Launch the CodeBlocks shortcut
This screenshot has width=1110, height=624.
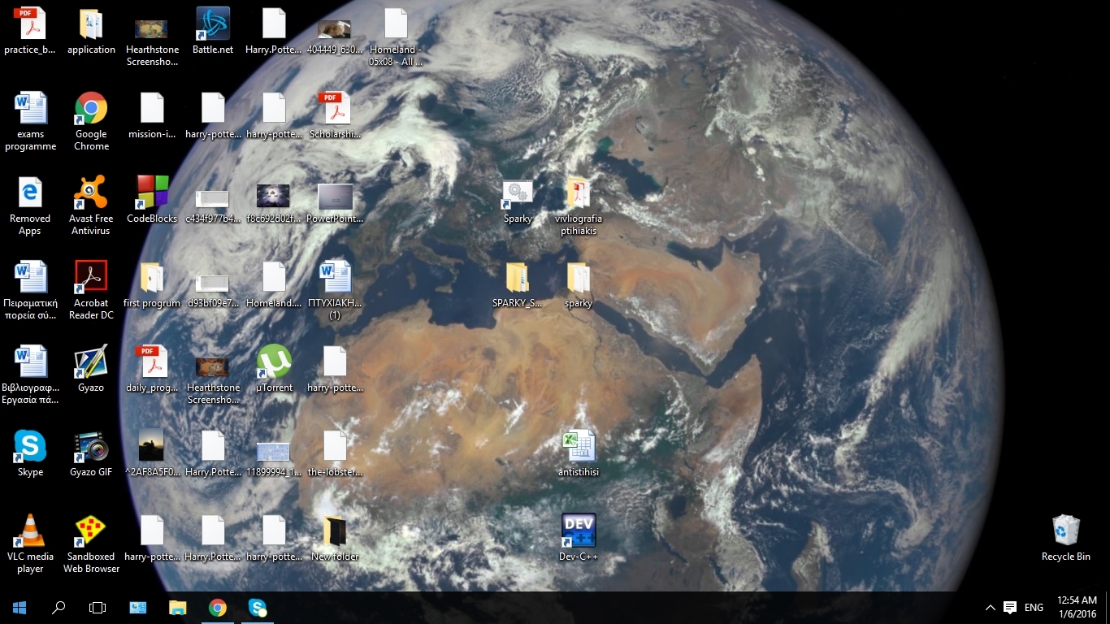click(152, 200)
